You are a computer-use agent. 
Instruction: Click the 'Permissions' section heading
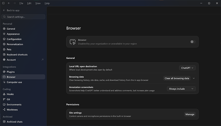[x=73, y=105]
